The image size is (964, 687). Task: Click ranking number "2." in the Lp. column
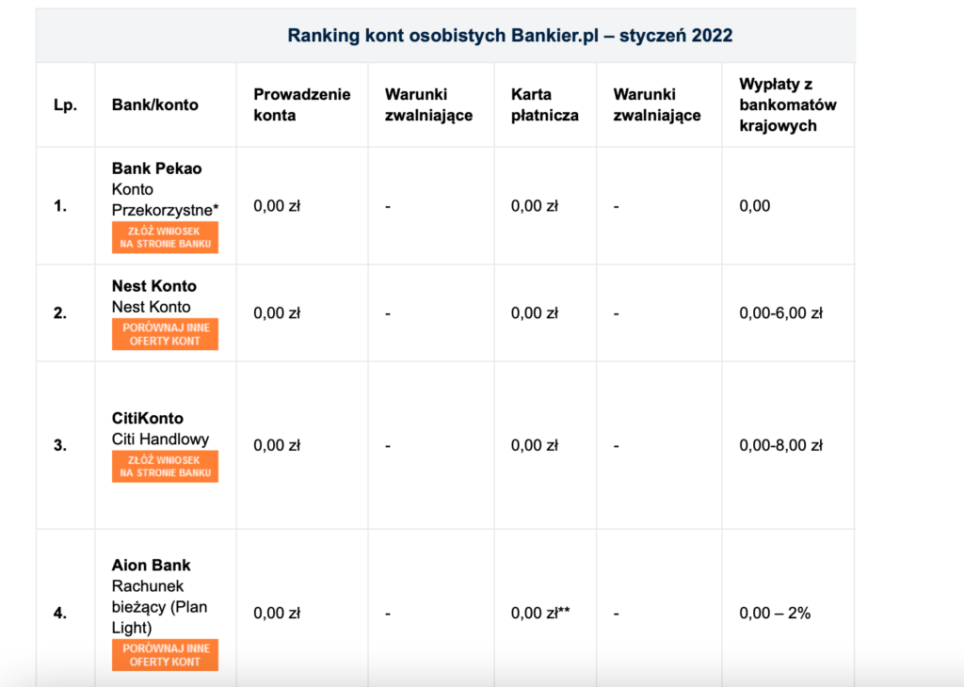60,313
